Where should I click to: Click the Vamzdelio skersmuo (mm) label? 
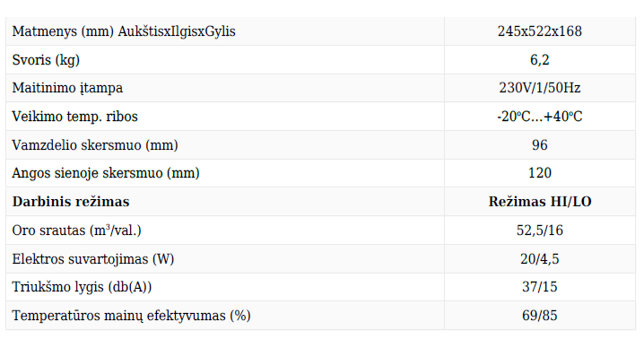(95, 145)
